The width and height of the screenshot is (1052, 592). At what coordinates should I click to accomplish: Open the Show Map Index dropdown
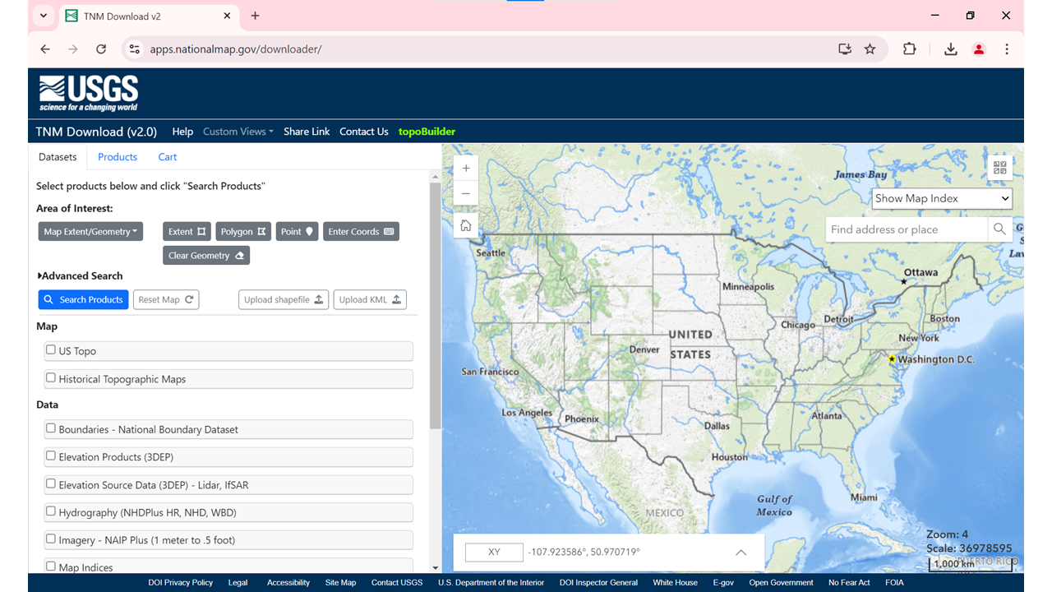942,198
